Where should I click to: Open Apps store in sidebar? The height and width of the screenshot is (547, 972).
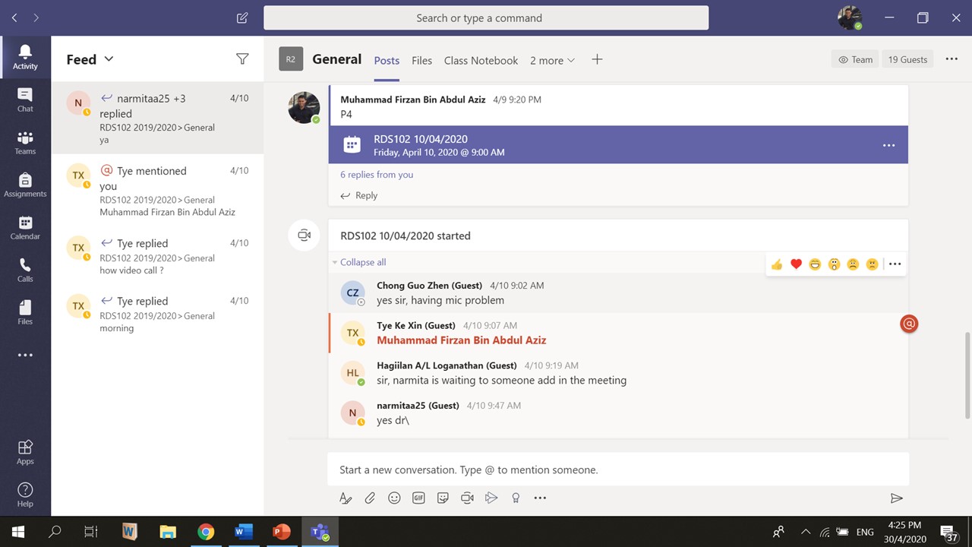25,452
